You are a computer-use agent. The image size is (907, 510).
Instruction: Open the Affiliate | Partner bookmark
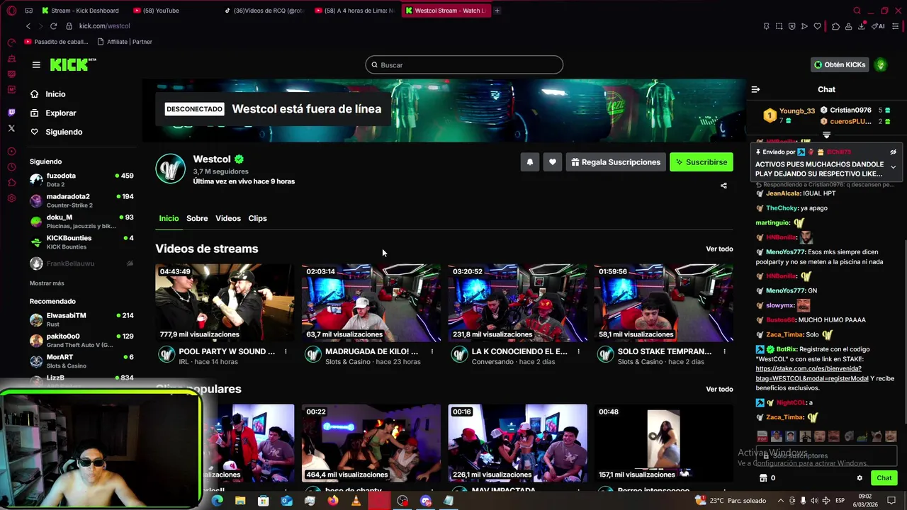pyautogui.click(x=124, y=42)
